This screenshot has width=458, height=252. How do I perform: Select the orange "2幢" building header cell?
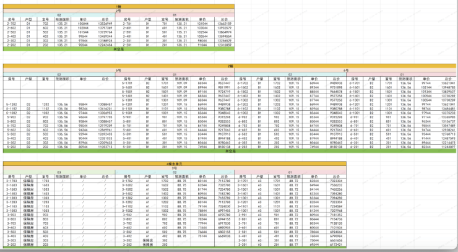230,66
